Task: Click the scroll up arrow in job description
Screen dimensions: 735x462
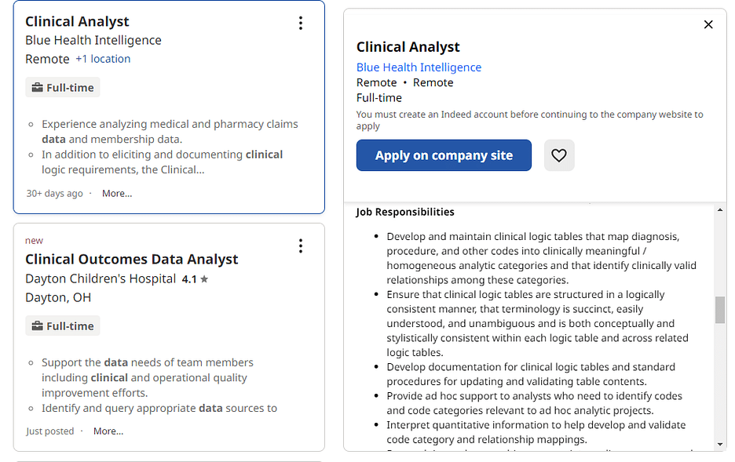Action: [x=719, y=210]
